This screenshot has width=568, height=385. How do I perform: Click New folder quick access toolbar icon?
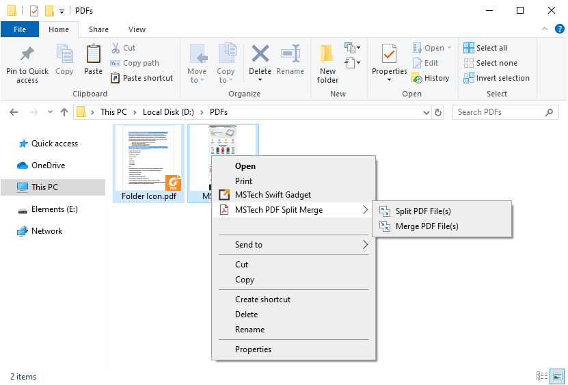tap(49, 11)
